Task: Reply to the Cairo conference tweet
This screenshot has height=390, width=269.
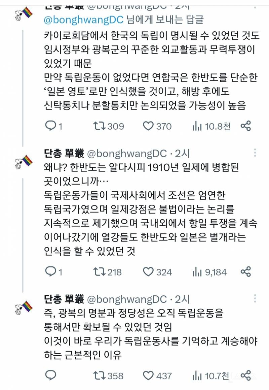Action: point(50,127)
